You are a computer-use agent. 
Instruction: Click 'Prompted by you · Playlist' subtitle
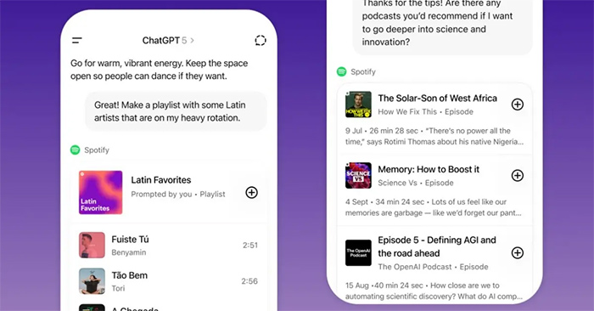coord(178,195)
